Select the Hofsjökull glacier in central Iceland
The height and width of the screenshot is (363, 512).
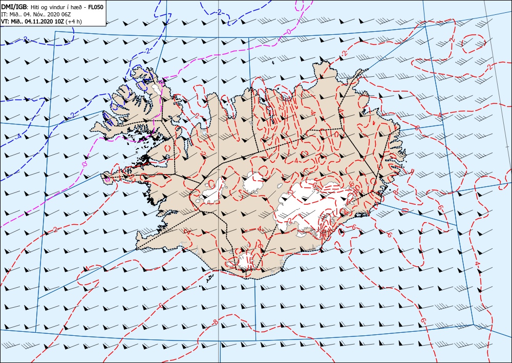click(x=254, y=182)
